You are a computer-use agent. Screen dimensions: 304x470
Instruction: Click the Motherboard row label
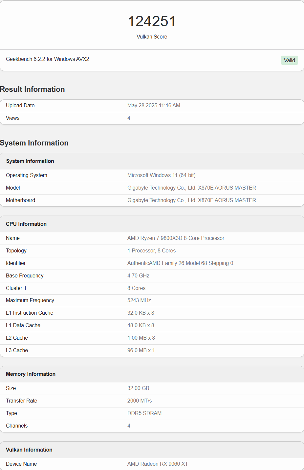tap(20, 200)
